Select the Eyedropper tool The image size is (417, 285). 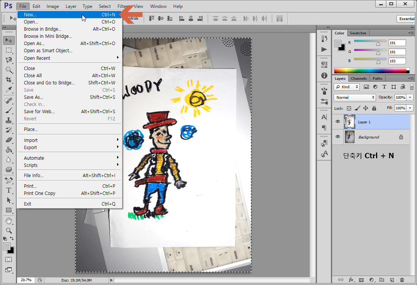click(9, 90)
